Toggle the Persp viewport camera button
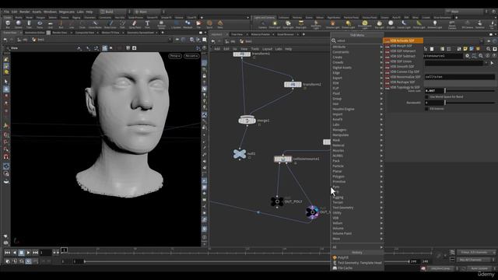The width and height of the screenshot is (498, 280). [175, 56]
